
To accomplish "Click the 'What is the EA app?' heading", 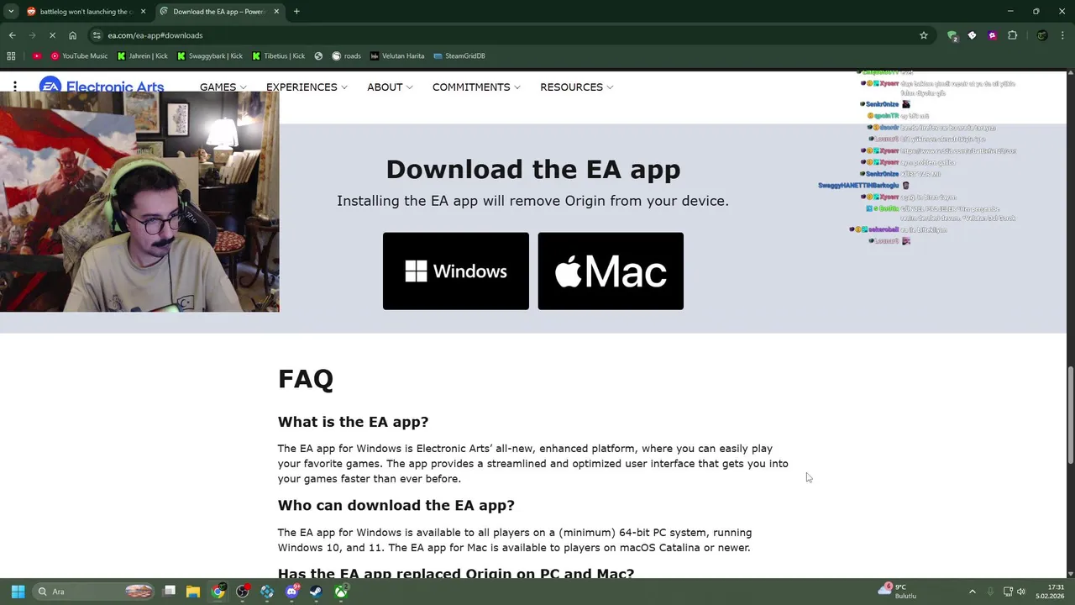I will point(353,422).
